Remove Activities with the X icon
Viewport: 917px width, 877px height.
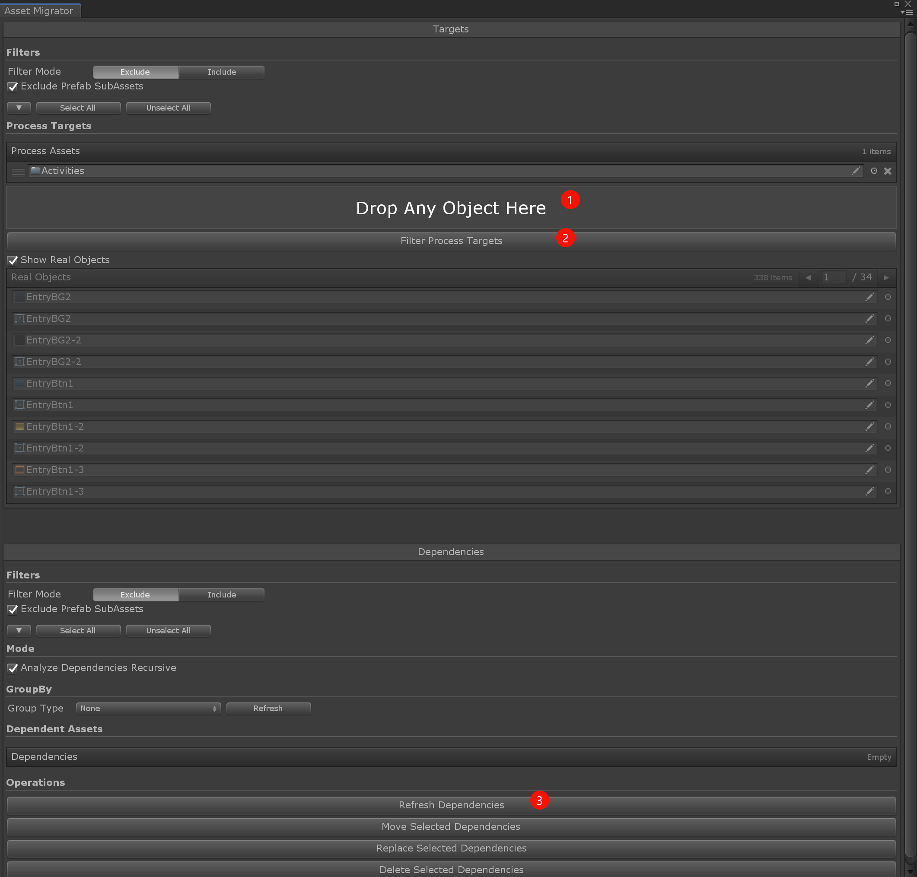click(x=887, y=171)
